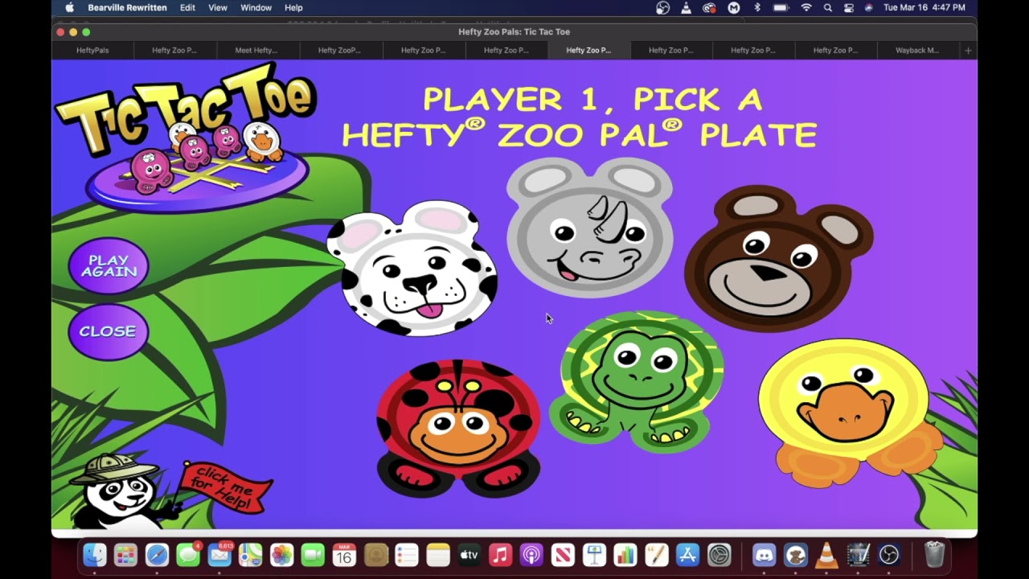
Task: Click the VLC cone in menu bar
Action: point(686,7)
